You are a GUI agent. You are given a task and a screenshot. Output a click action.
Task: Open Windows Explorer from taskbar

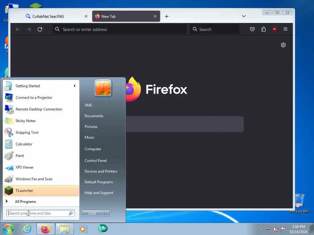65,229
